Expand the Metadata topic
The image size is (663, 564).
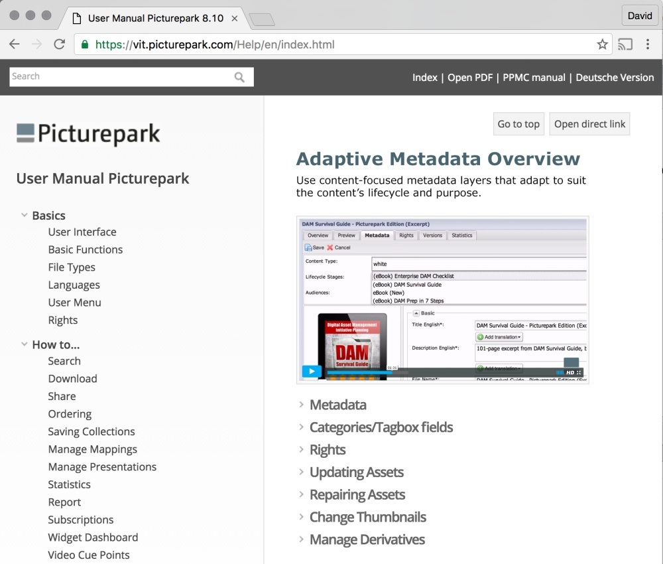301,405
